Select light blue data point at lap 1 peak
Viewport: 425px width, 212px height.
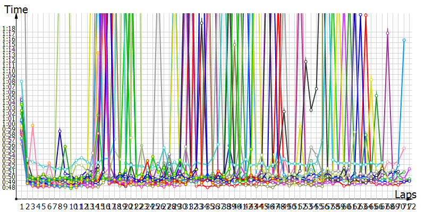(22, 82)
